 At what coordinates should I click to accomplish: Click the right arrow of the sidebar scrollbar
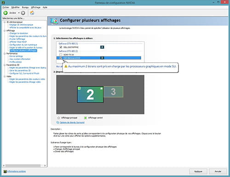45,166
